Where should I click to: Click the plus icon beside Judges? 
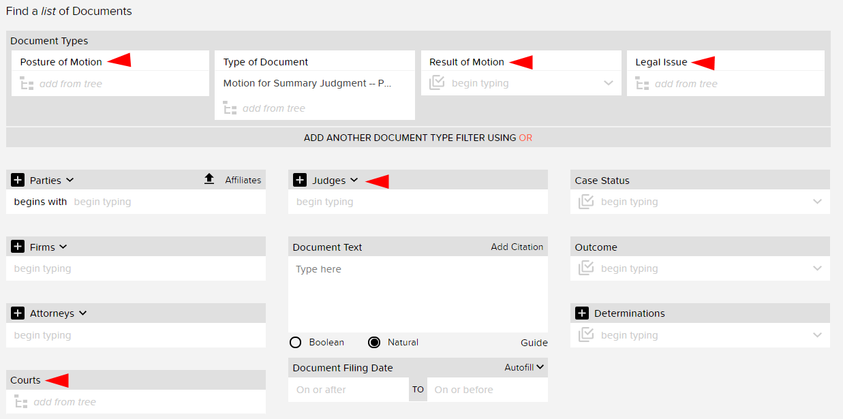point(300,180)
